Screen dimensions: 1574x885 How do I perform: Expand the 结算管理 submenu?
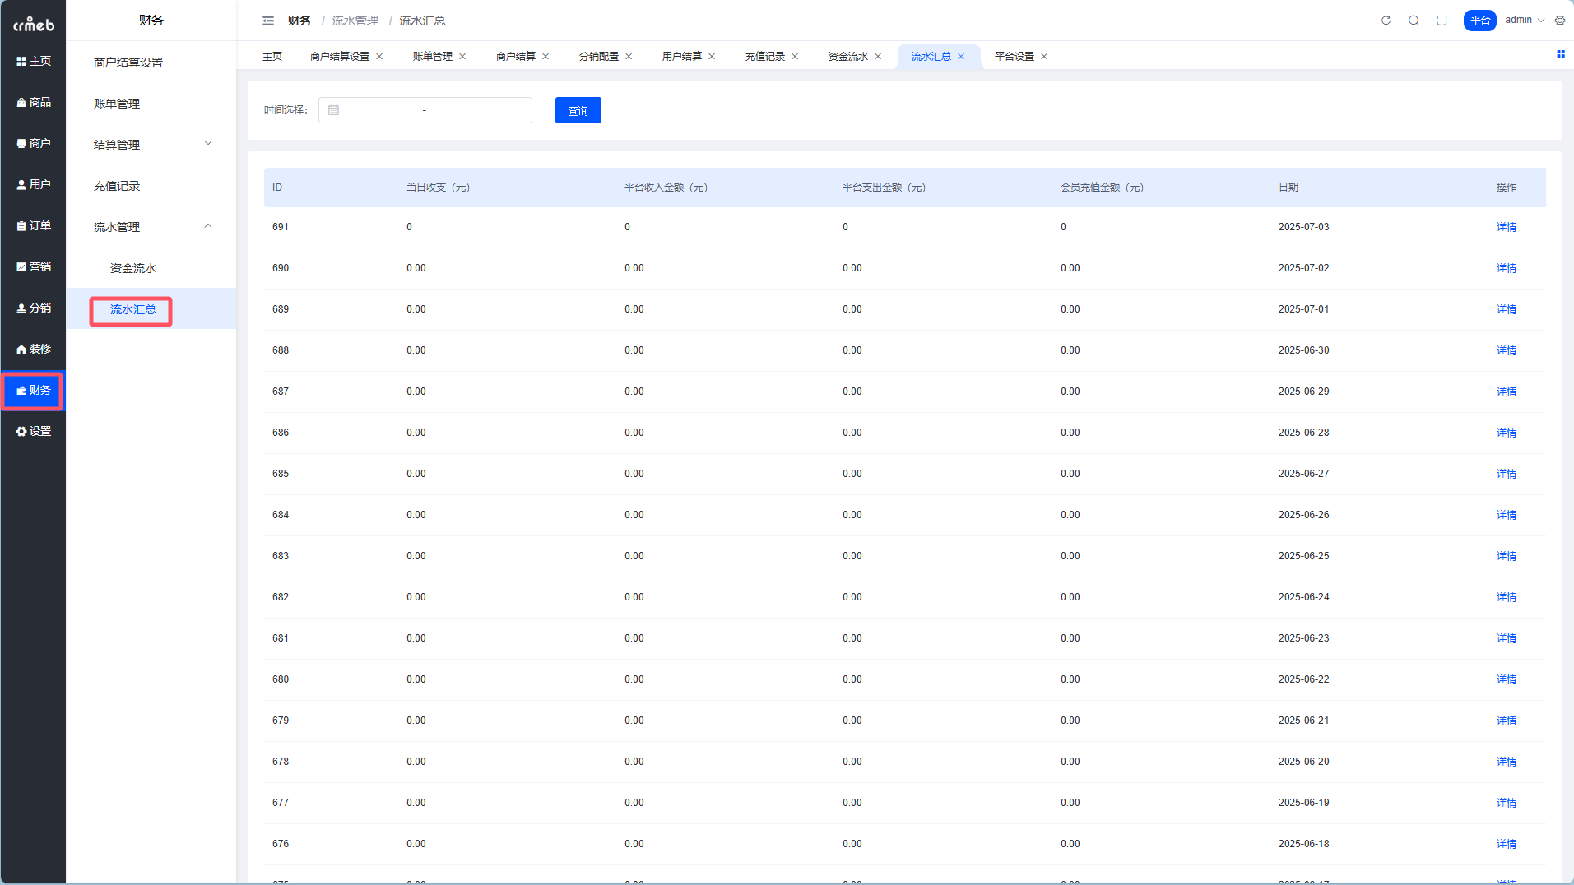[x=151, y=145]
